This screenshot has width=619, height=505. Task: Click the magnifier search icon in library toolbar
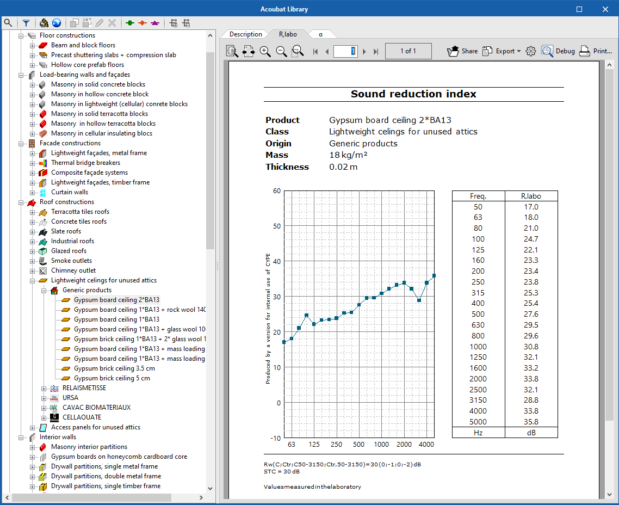point(8,23)
